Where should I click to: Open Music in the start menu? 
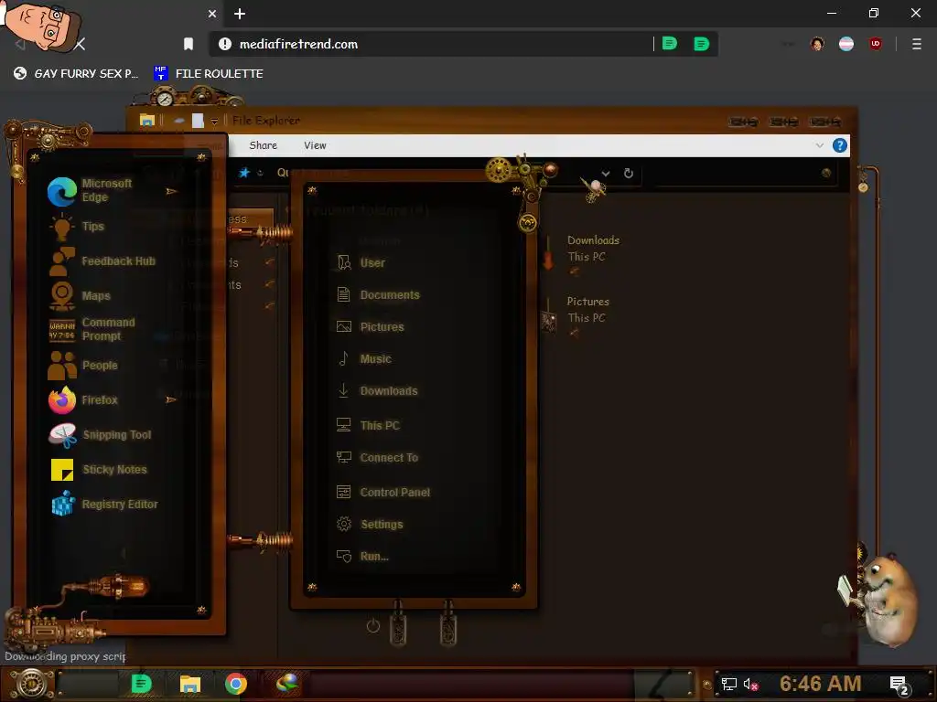(363, 358)
